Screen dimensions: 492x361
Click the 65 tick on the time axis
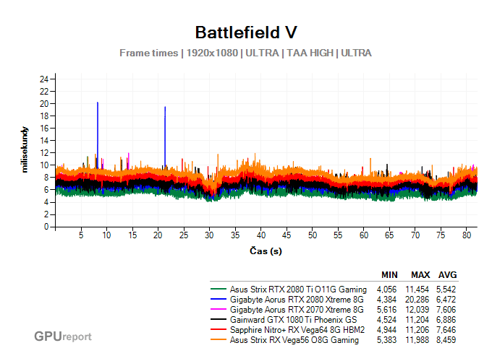click(x=389, y=235)
